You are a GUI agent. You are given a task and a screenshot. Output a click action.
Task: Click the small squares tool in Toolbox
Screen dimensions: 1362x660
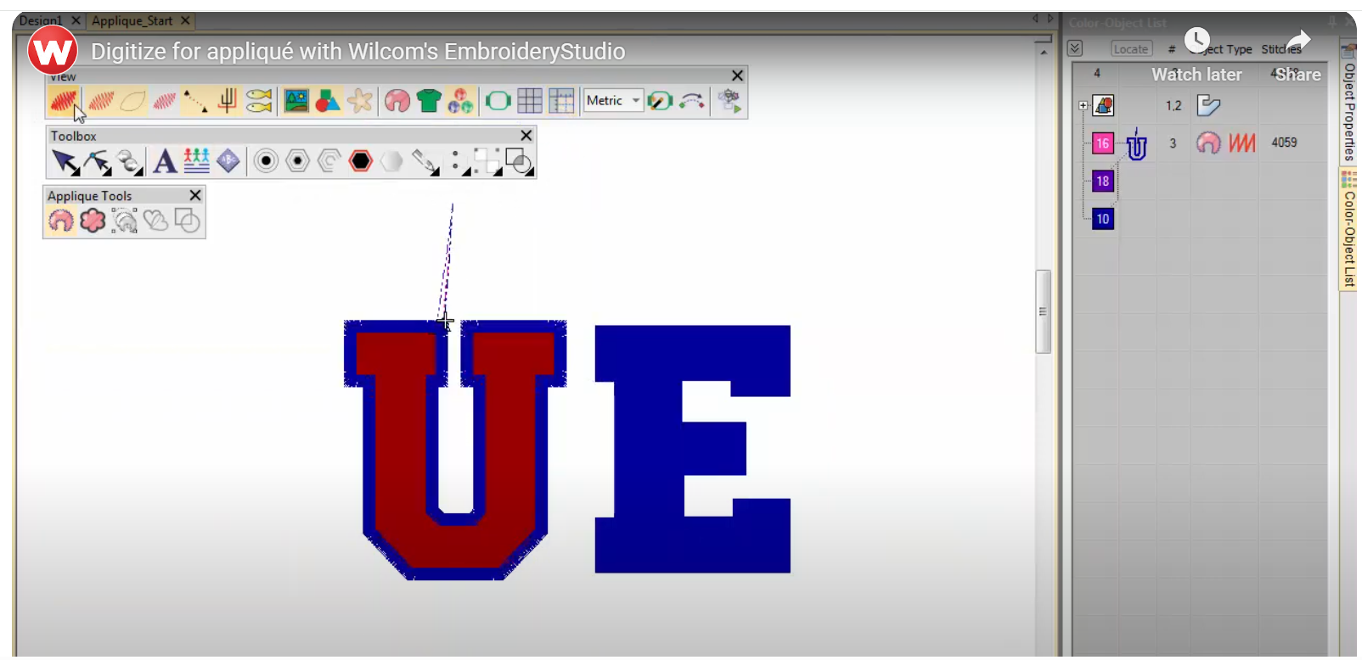[487, 161]
